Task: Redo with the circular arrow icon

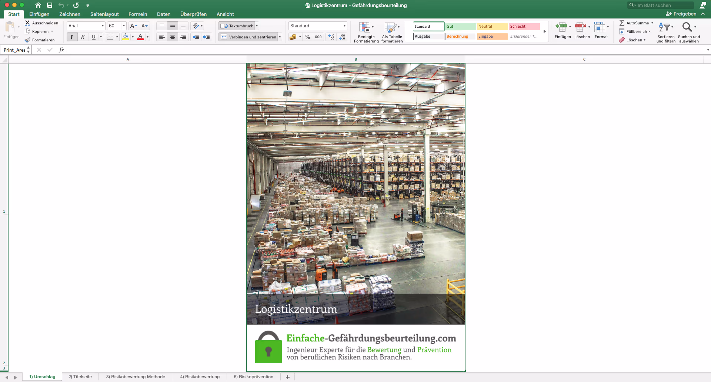Action: click(x=76, y=5)
